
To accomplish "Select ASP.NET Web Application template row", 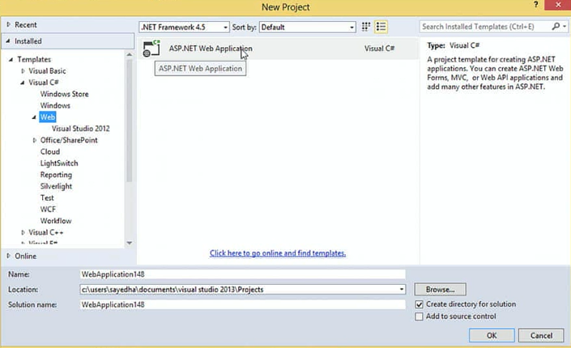I will pos(279,49).
